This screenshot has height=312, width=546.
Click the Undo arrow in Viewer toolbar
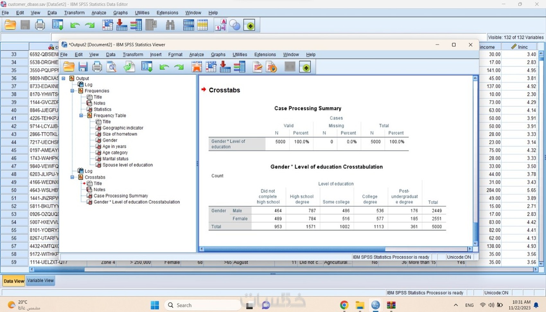click(x=164, y=67)
